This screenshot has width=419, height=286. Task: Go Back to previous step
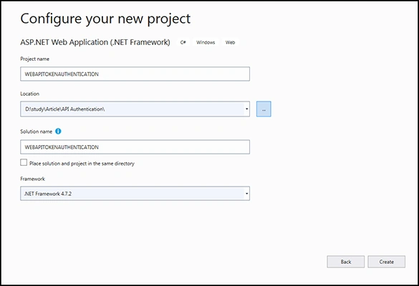[x=345, y=262]
